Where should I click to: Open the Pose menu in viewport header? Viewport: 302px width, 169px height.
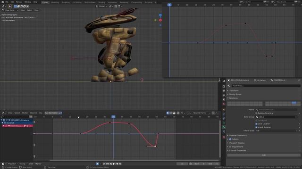point(36,10)
